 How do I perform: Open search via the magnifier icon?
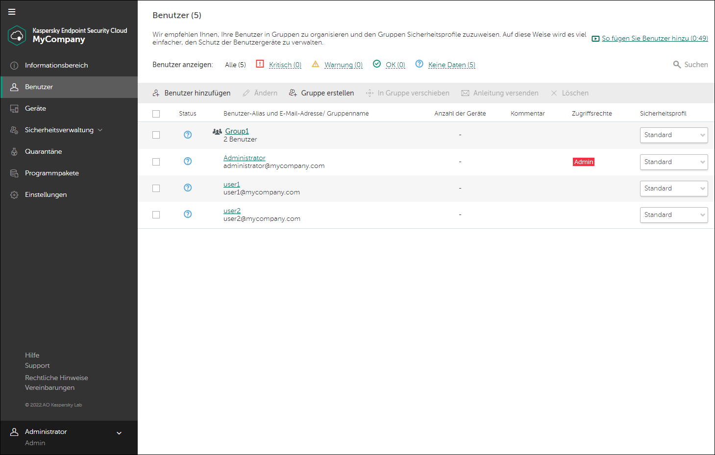677,65
